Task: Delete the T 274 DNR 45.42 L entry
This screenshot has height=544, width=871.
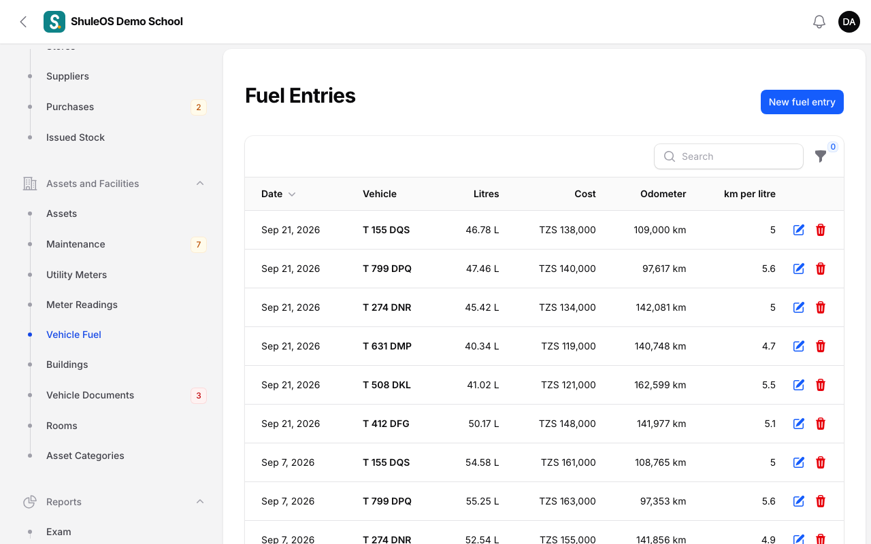Action: (x=821, y=307)
